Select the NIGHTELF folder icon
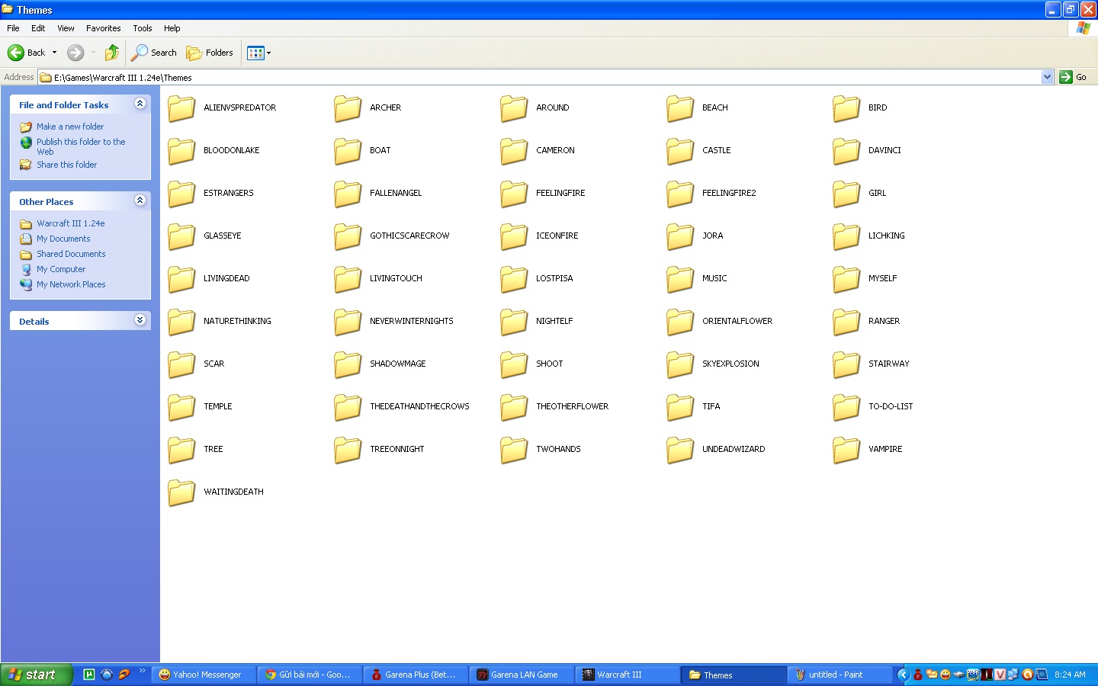Viewport: 1098px width, 686px height. coord(514,322)
